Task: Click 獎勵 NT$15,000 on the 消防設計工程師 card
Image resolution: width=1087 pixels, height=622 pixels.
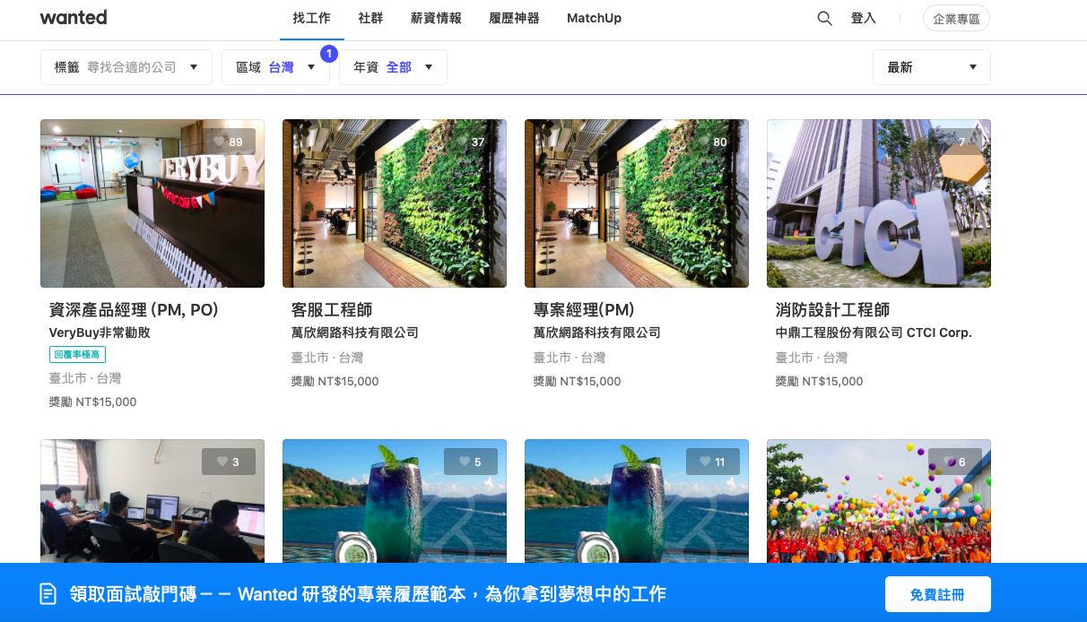Action: tap(820, 381)
